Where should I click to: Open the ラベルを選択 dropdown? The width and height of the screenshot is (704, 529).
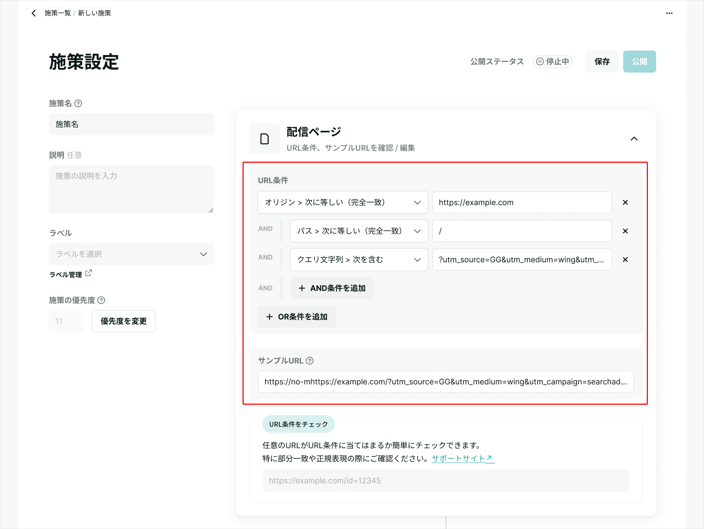(131, 254)
